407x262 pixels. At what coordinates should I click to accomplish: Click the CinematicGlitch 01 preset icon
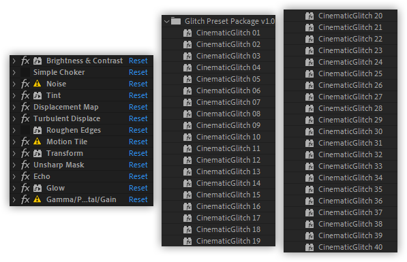click(187, 33)
